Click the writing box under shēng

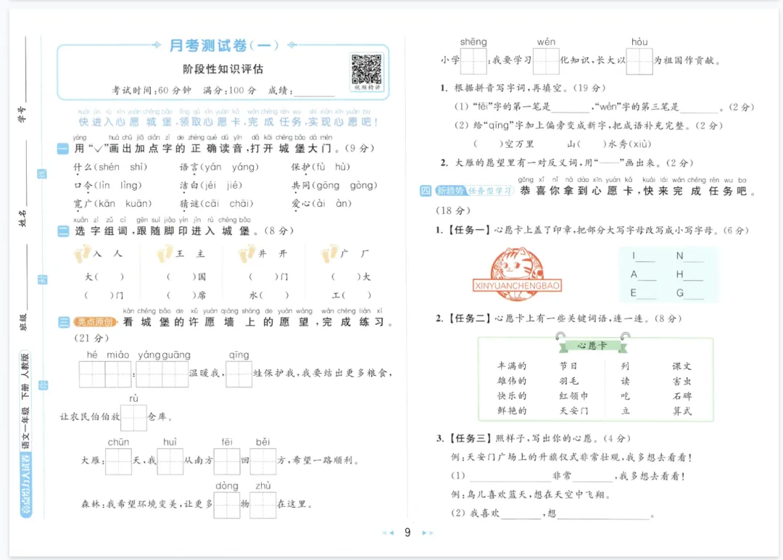(473, 61)
